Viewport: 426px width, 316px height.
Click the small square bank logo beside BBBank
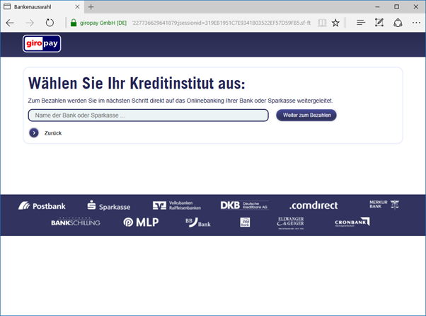pyautogui.click(x=245, y=222)
